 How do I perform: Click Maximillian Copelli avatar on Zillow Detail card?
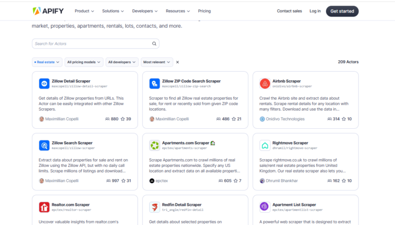pos(42,119)
